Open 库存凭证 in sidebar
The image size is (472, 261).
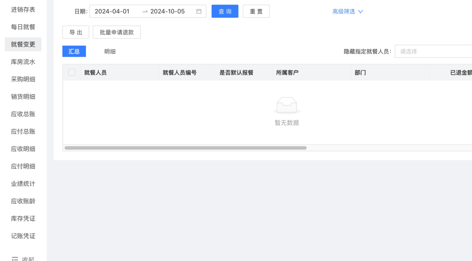click(x=23, y=218)
